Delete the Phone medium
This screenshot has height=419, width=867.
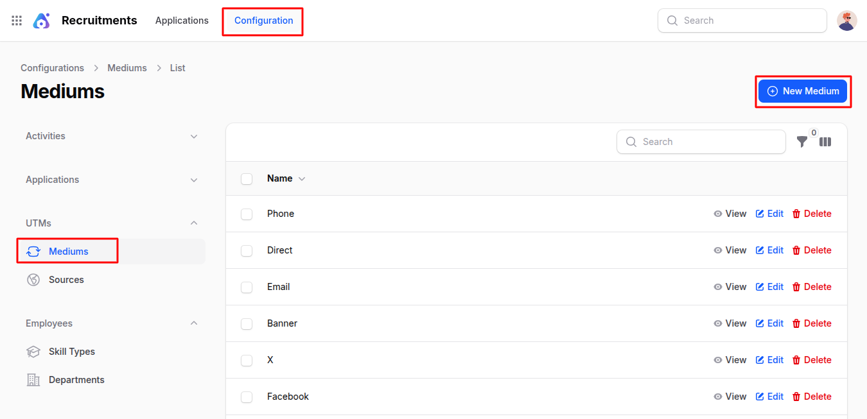(x=812, y=214)
